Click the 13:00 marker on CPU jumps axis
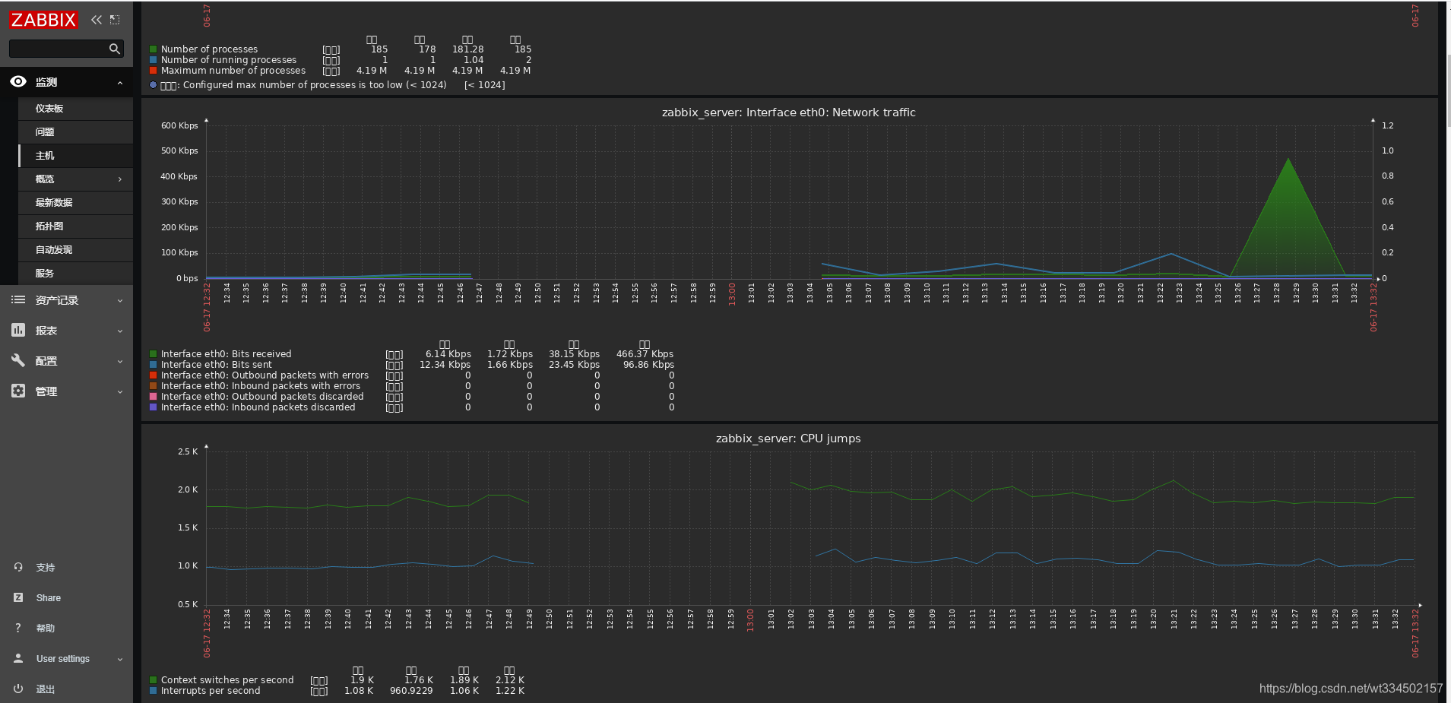The width and height of the screenshot is (1451, 703). [750, 619]
